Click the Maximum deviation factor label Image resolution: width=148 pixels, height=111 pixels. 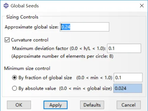pyautogui.click(x=59, y=48)
